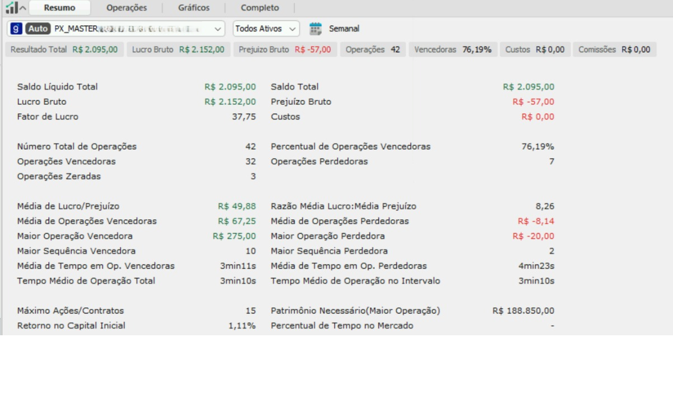Image resolution: width=673 pixels, height=407 pixels.
Task: Open the Operações tab
Action: click(127, 8)
